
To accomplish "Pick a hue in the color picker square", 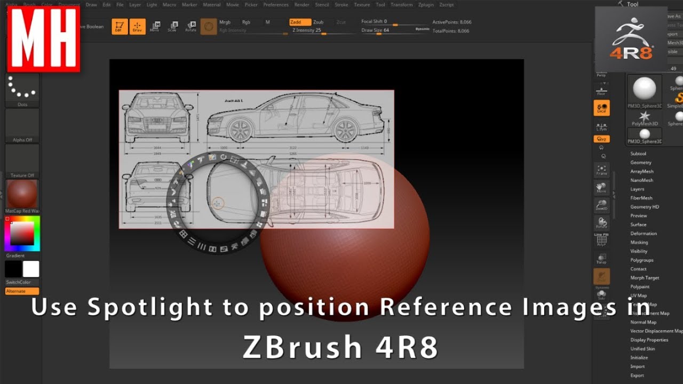I will (x=22, y=234).
